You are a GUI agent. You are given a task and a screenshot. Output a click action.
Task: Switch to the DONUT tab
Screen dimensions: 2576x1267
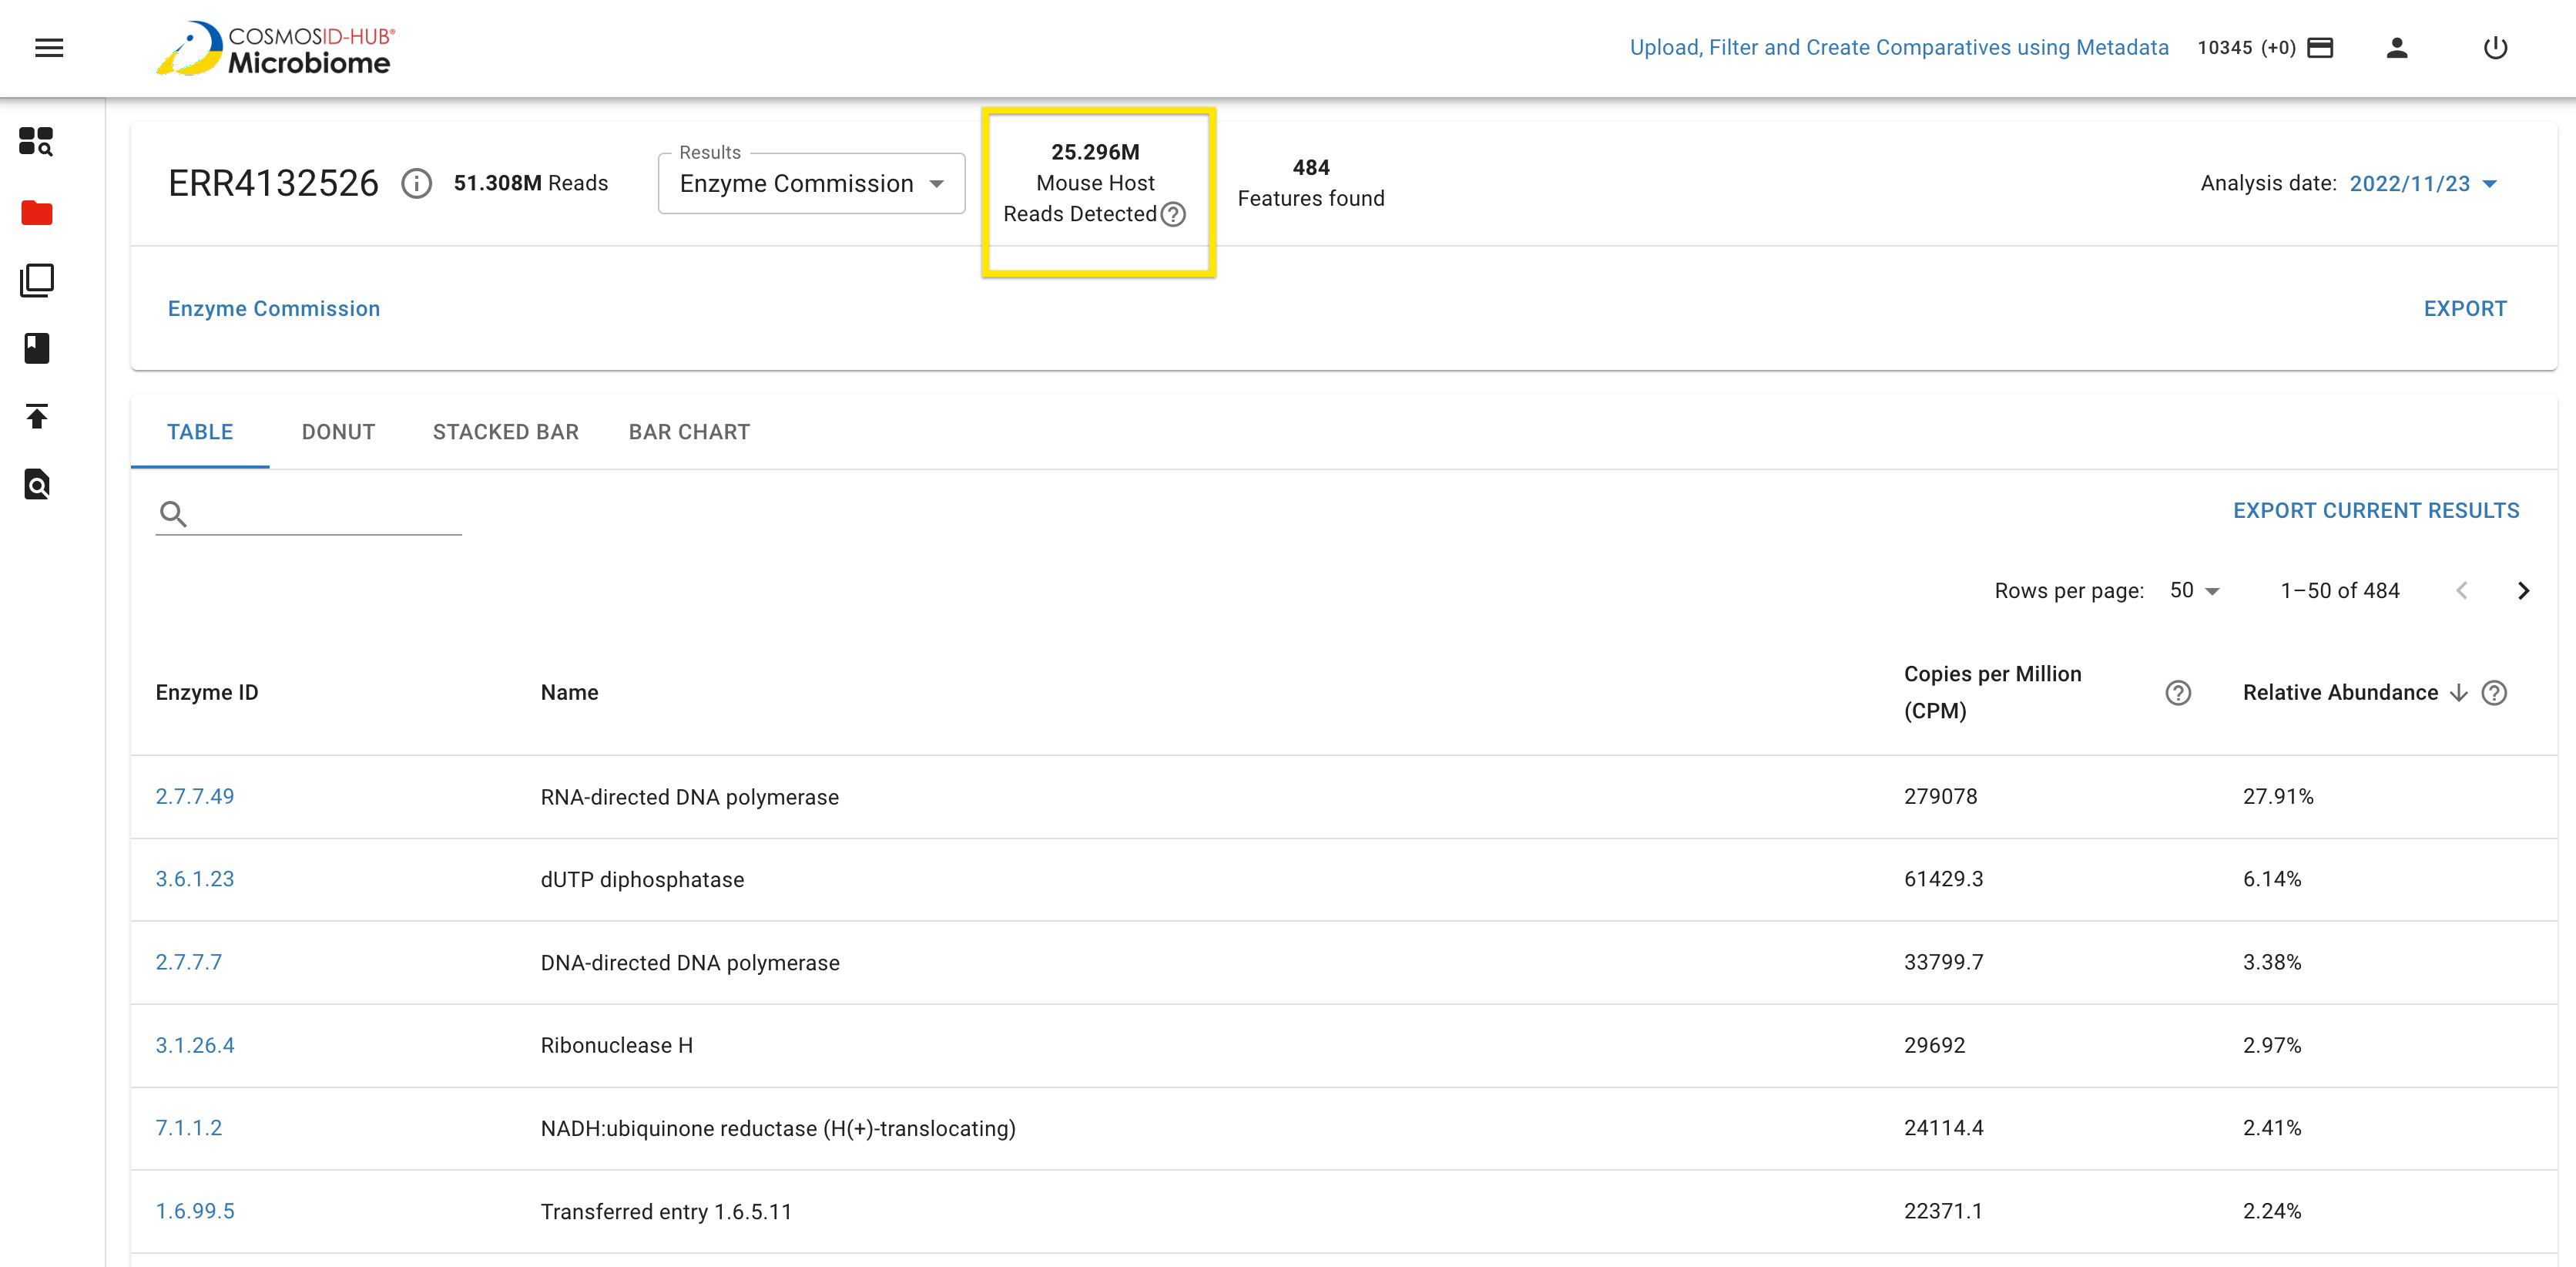338,432
